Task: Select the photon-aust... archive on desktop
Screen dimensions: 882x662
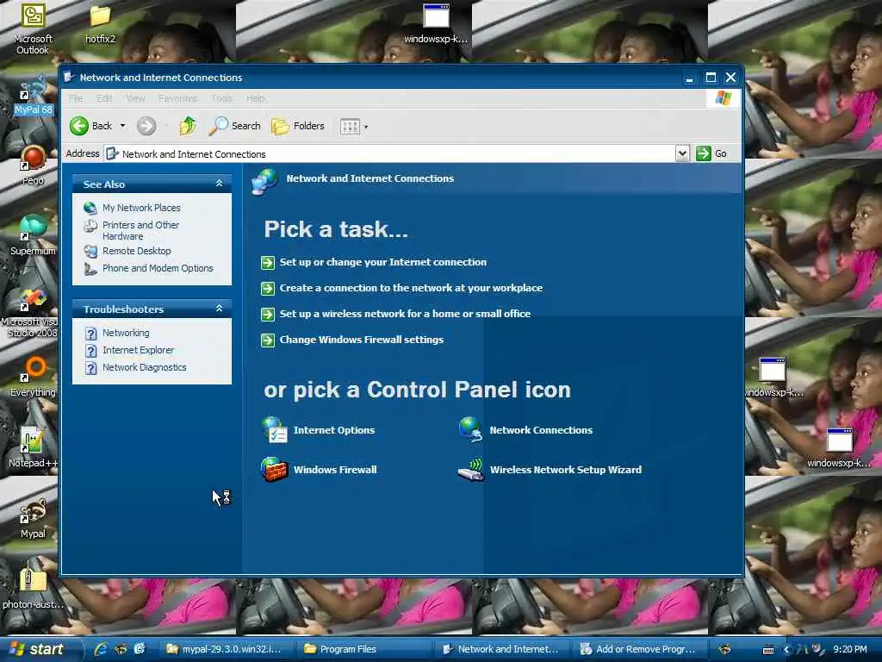Action: [x=33, y=589]
